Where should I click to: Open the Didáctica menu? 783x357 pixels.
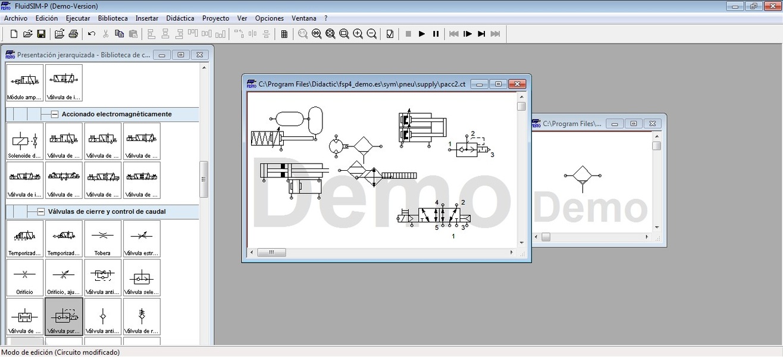click(180, 18)
